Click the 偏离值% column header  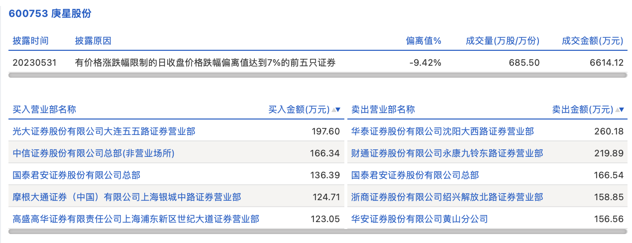click(x=423, y=41)
